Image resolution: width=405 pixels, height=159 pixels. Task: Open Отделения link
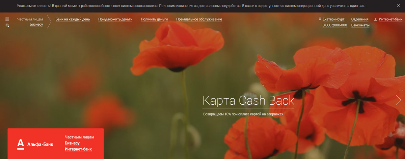[360, 19]
